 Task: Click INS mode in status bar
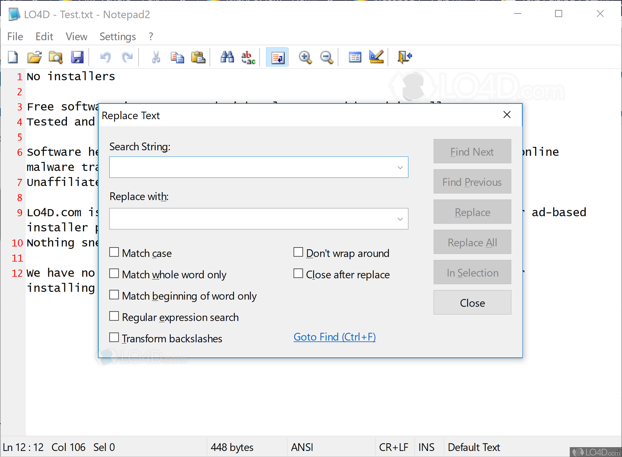coord(427,447)
